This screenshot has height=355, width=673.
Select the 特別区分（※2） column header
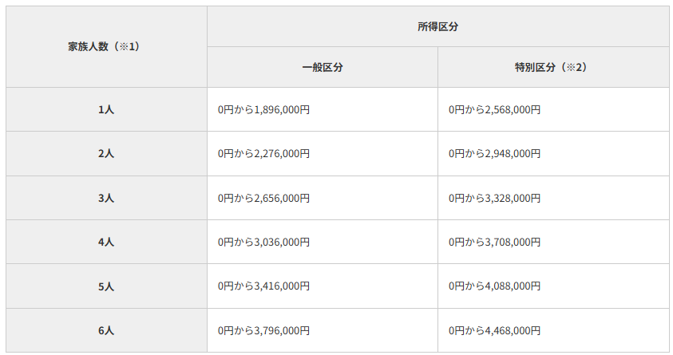point(551,68)
